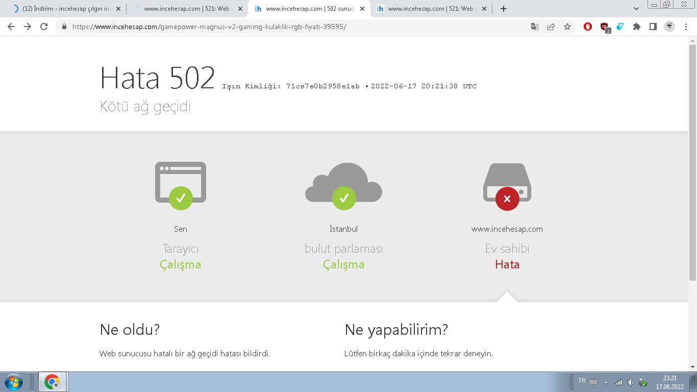Click the 'Ne oldu?' heading
The image size is (697, 392).
[x=130, y=330]
